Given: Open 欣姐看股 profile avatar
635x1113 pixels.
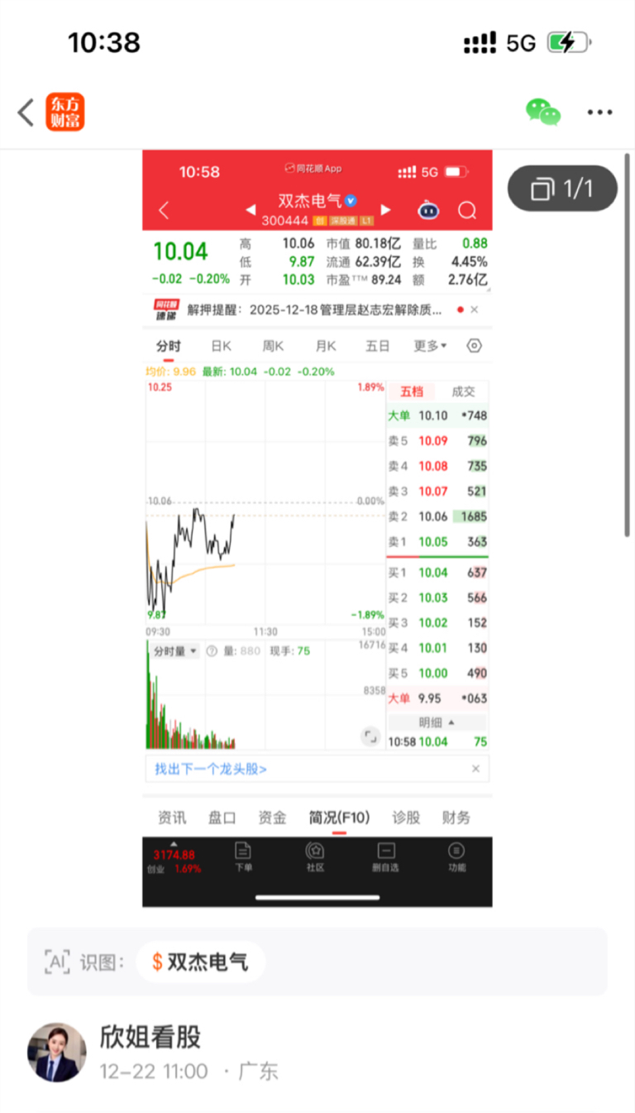Looking at the screenshot, I should click(x=57, y=1052).
